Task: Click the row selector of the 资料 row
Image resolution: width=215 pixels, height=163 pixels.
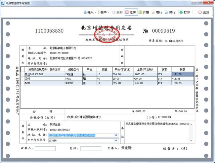Action: pyautogui.click(x=23, y=79)
